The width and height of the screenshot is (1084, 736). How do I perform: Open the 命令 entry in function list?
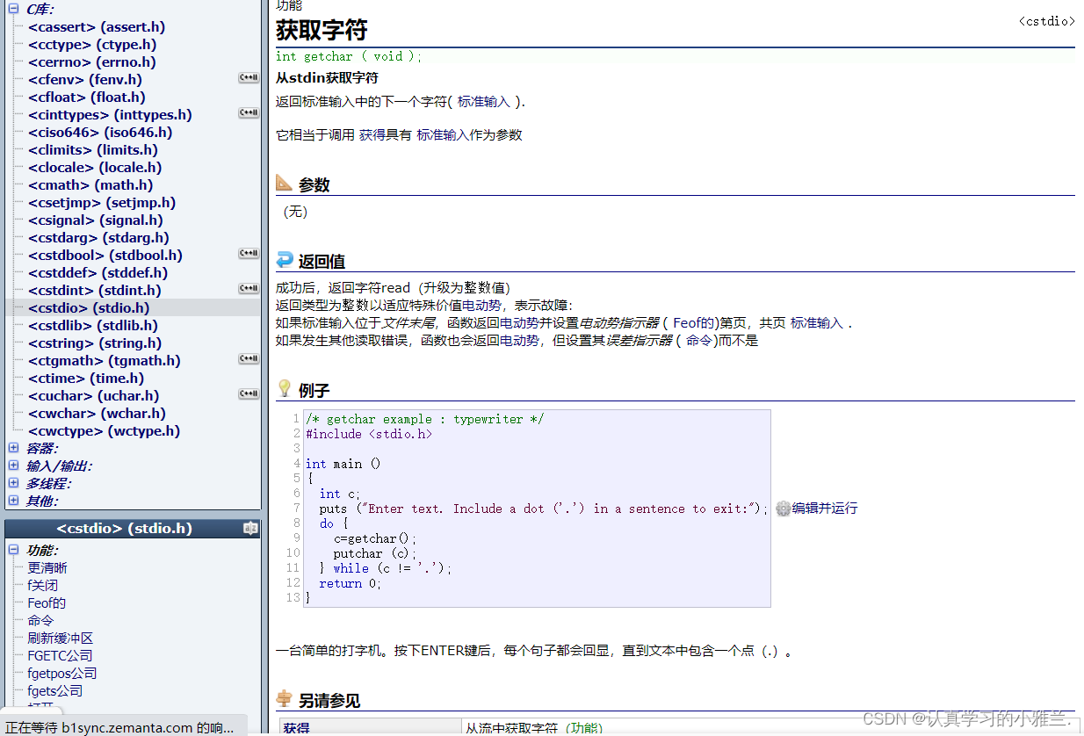pos(40,621)
